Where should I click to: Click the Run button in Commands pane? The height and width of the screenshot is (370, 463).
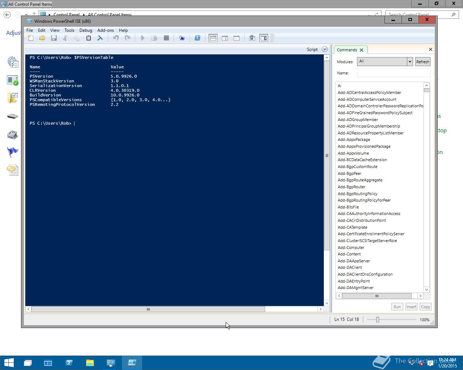pyautogui.click(x=397, y=307)
